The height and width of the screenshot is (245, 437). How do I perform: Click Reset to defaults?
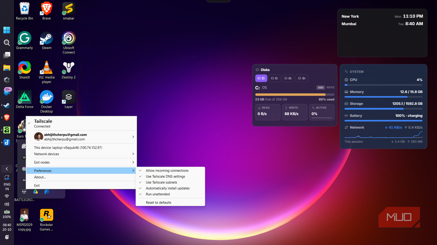click(x=170, y=202)
